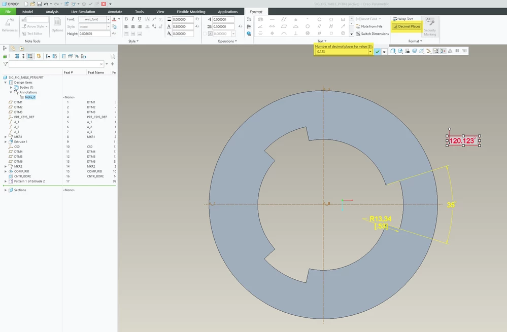Expand the Bodies (1) node

pyautogui.click(x=11, y=87)
